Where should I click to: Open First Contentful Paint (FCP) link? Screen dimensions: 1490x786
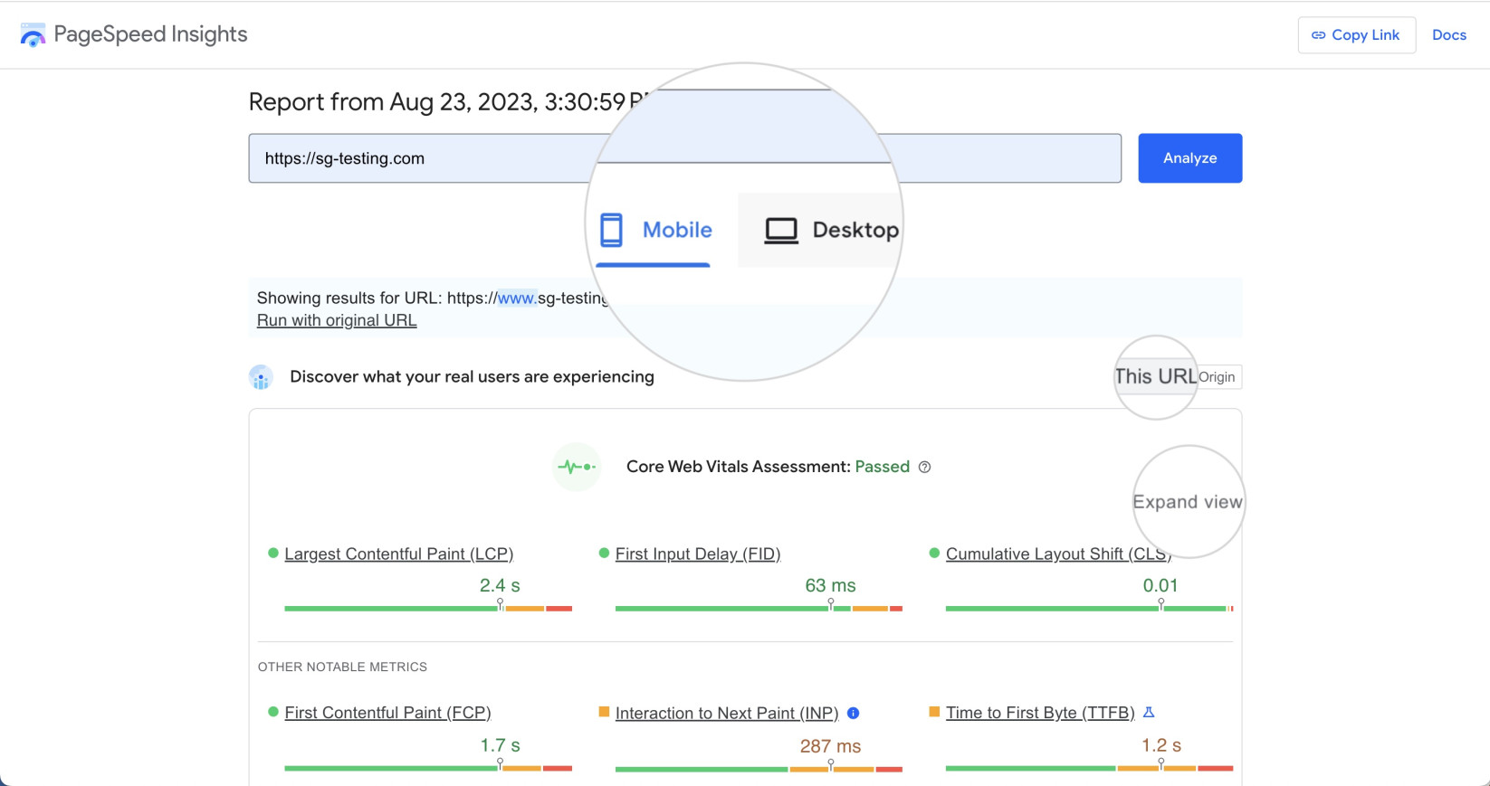click(x=387, y=713)
